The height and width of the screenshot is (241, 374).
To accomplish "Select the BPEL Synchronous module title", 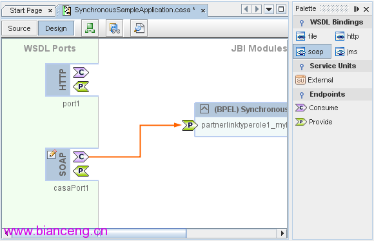I will (251, 110).
